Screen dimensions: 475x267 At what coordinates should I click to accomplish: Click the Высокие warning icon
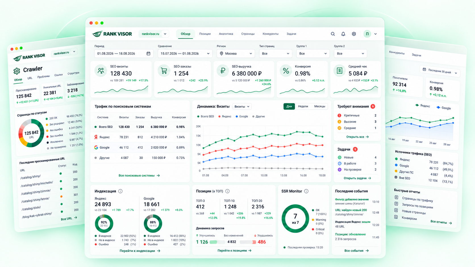(339, 122)
